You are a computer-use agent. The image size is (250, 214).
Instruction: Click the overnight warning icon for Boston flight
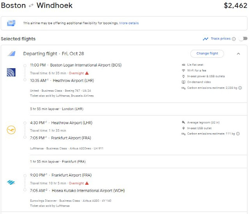[87, 73]
